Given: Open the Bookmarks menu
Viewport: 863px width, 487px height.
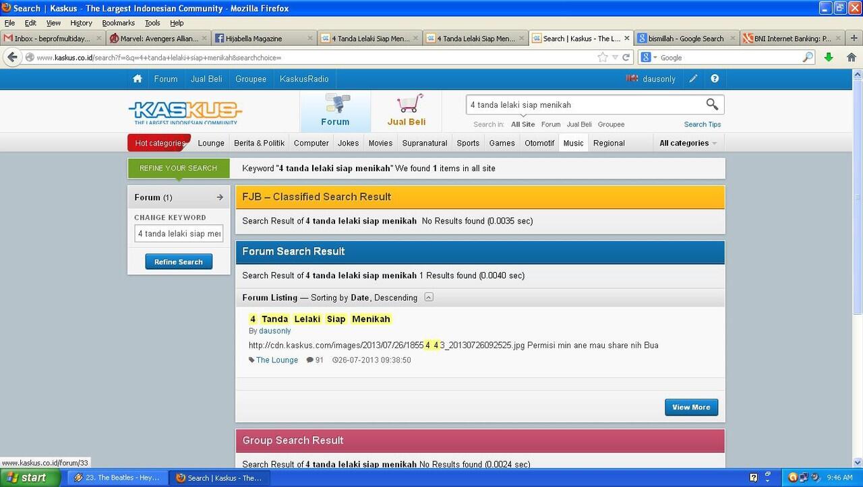Looking at the screenshot, I should [118, 23].
